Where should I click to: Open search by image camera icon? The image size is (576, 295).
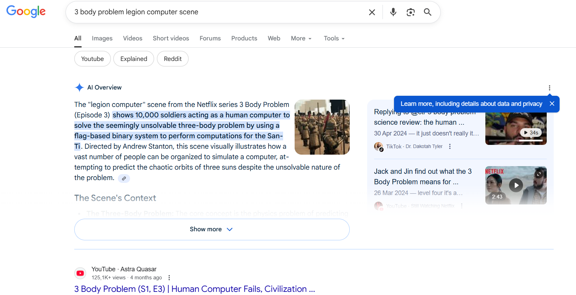click(x=410, y=12)
